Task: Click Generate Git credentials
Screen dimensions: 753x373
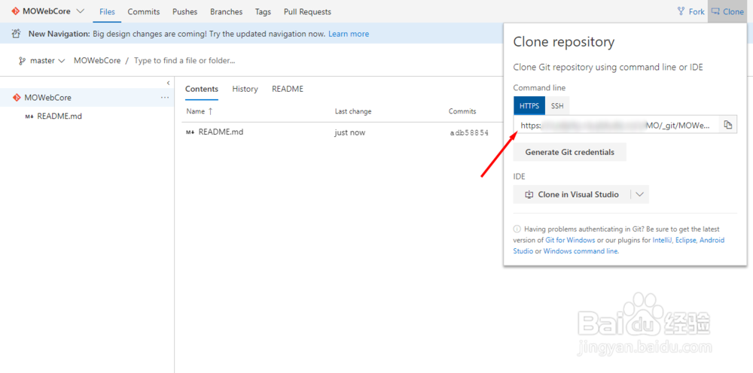Action: [569, 152]
